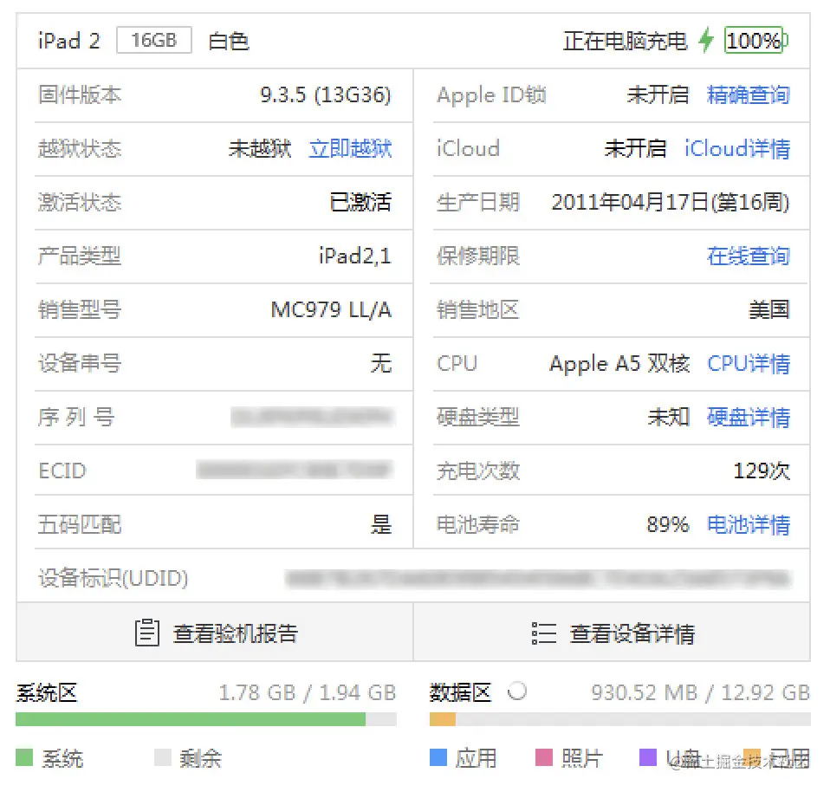Open the iCloud详情 link

point(737,149)
